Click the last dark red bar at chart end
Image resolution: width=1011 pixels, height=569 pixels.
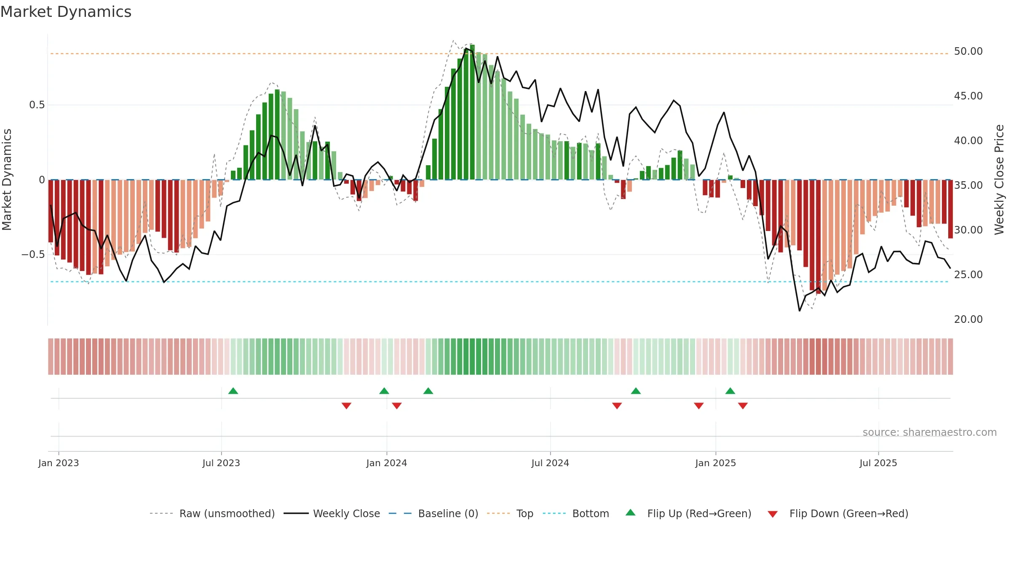(950, 209)
